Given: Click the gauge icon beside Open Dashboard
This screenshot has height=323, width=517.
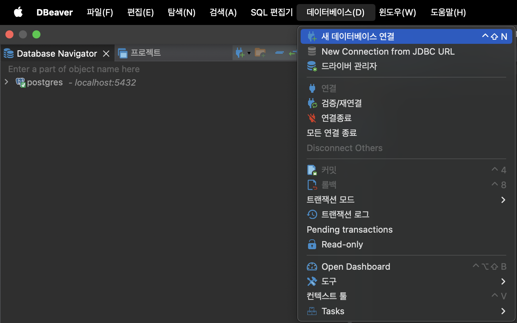Looking at the screenshot, I should (x=312, y=267).
